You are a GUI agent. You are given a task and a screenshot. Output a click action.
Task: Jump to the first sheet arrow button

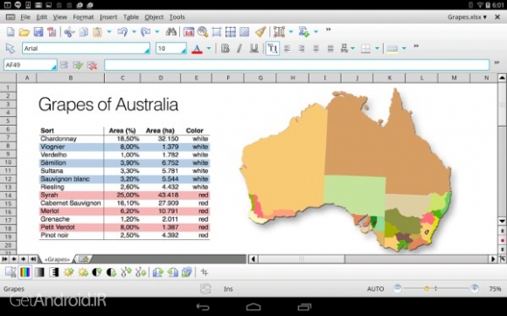point(4,259)
